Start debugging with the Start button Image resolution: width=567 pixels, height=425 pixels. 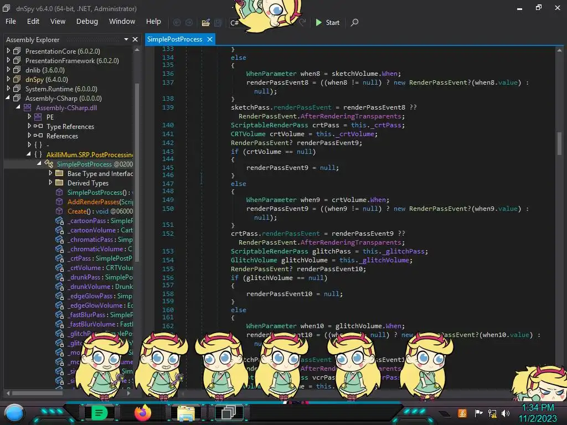pyautogui.click(x=328, y=23)
